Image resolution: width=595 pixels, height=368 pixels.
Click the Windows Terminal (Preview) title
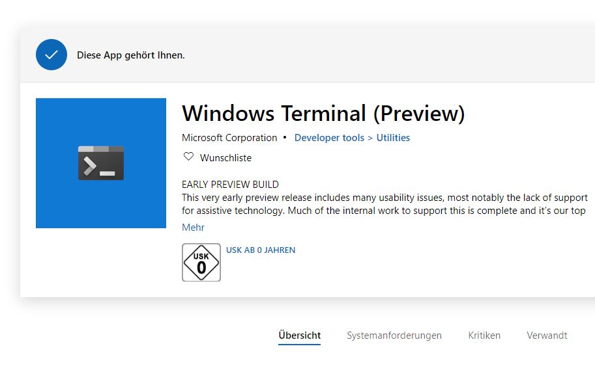point(323,113)
